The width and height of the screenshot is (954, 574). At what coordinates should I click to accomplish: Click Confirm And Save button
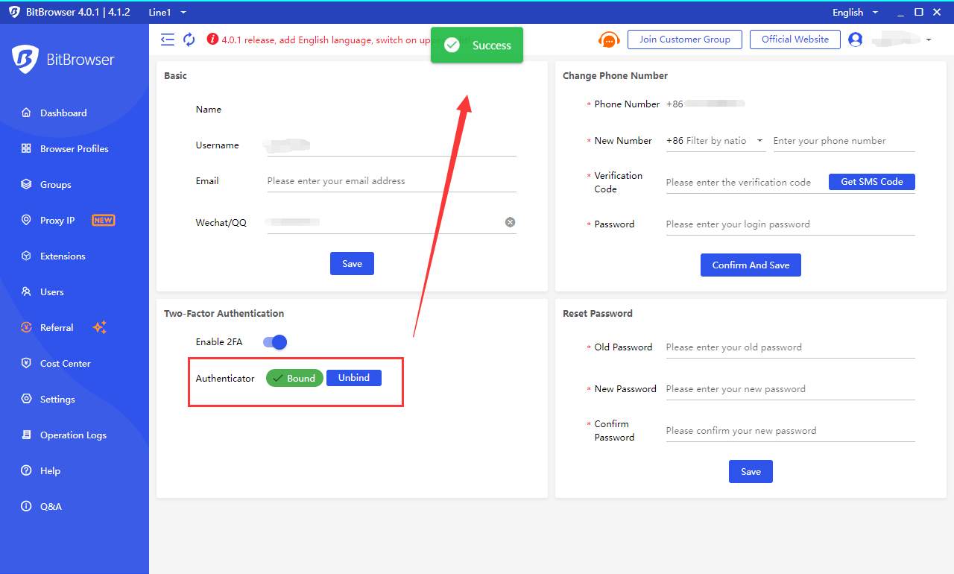click(x=751, y=265)
